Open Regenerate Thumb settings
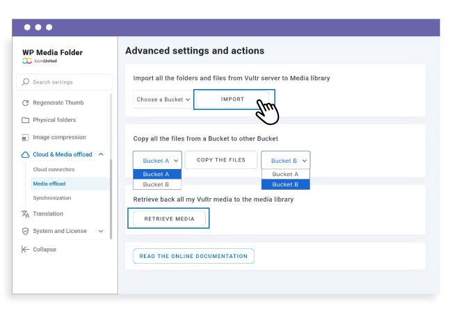 (58, 103)
